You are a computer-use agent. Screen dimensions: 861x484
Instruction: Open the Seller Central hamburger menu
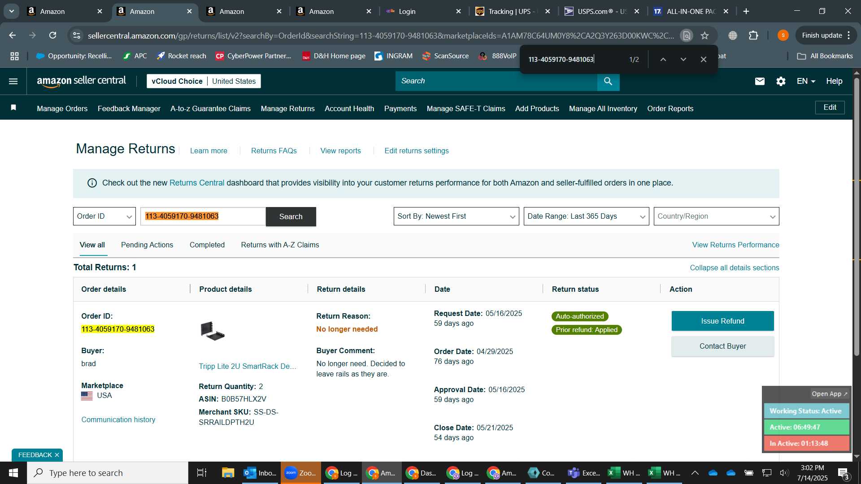tap(13, 81)
